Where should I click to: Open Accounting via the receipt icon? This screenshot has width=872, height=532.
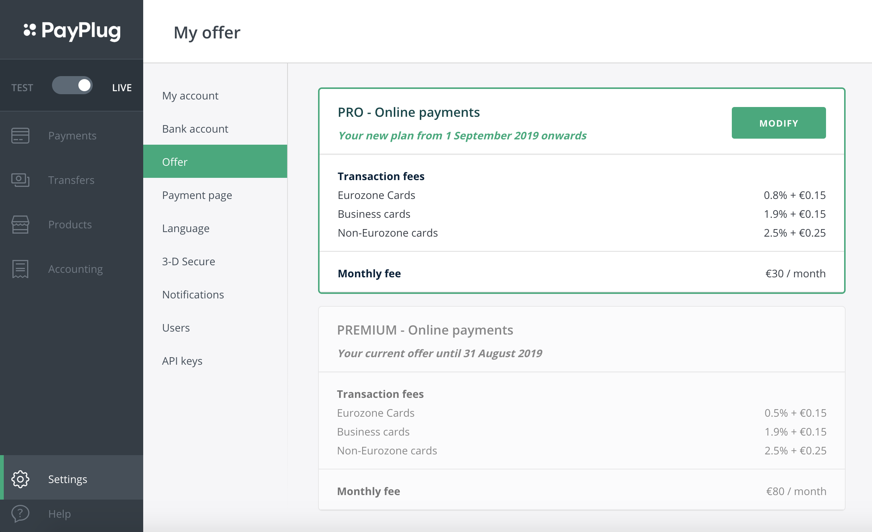coord(20,269)
